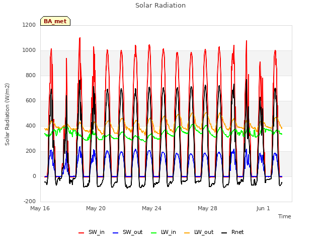
Task: Click the BA_met annotation label
Action: click(55, 21)
